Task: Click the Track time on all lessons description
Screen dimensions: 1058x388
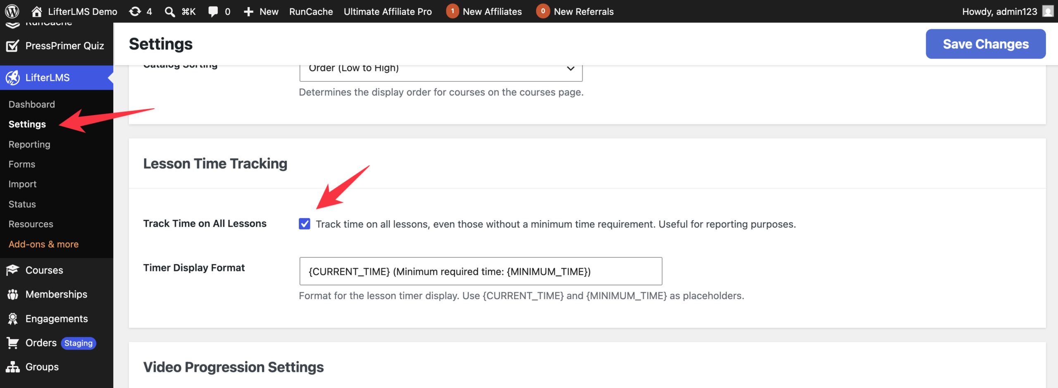Action: tap(555, 224)
